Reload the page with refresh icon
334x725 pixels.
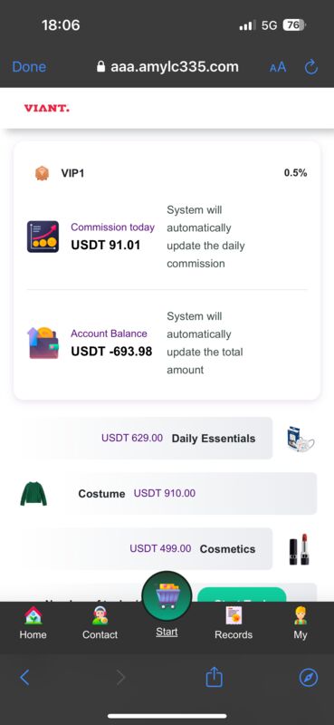(x=311, y=67)
